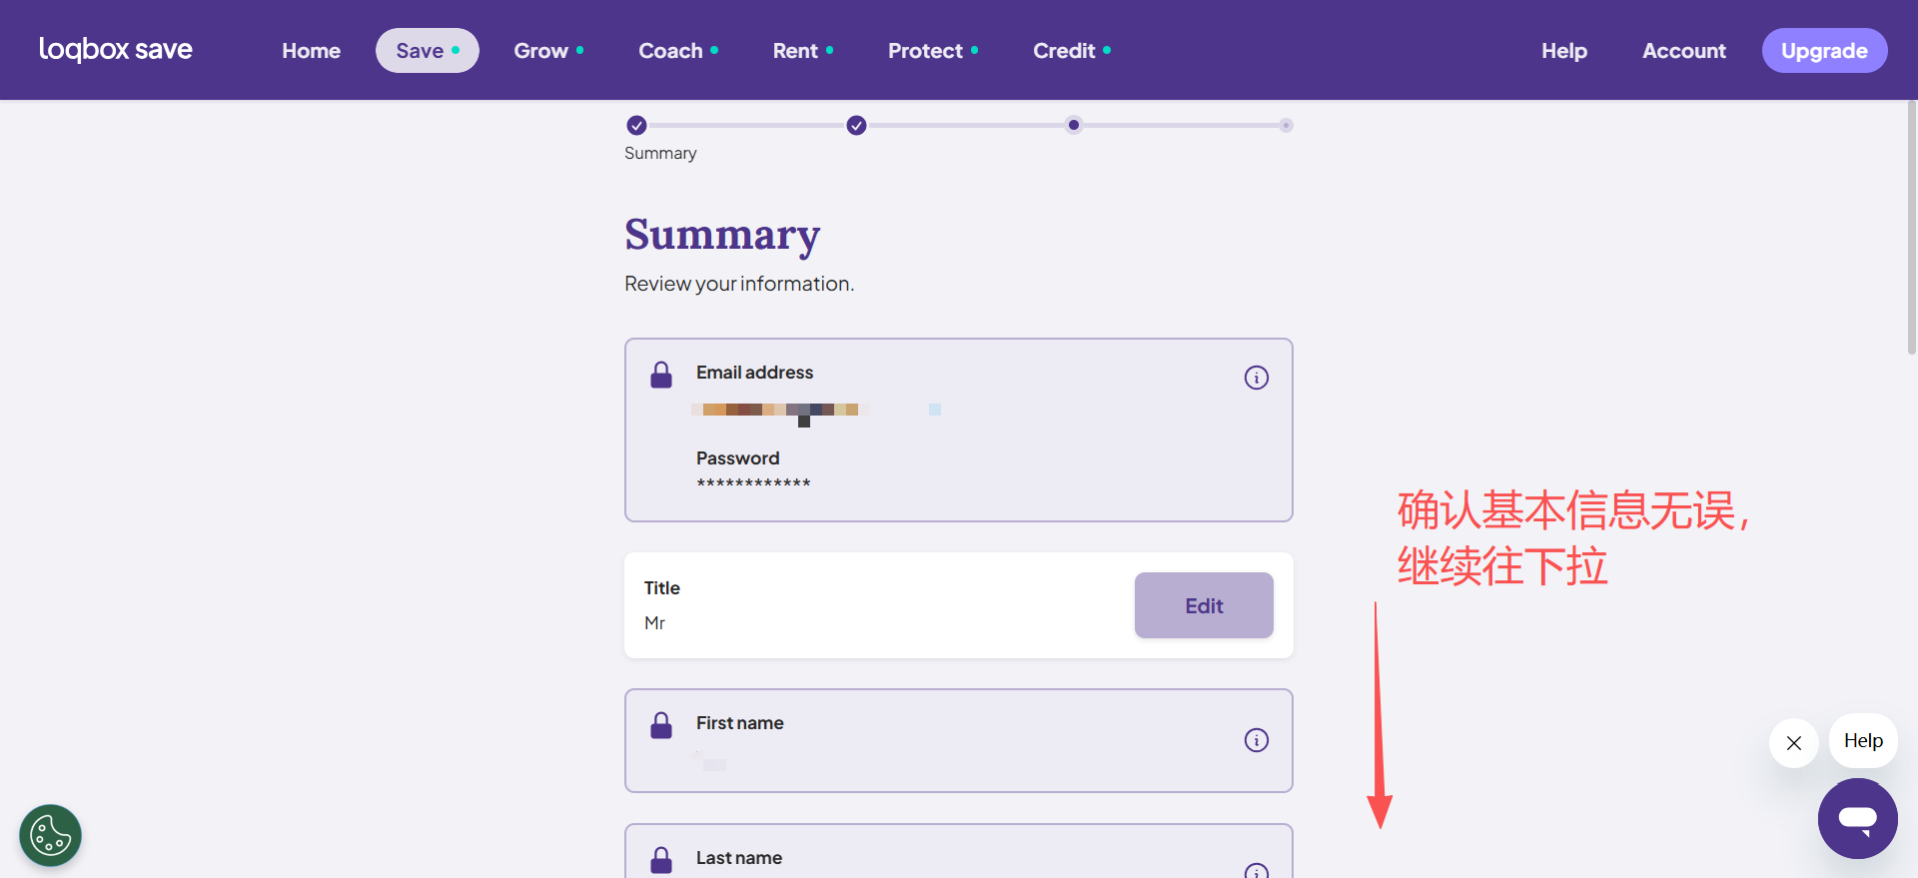
Task: Dismiss the Help chat prompt
Action: tap(1793, 743)
